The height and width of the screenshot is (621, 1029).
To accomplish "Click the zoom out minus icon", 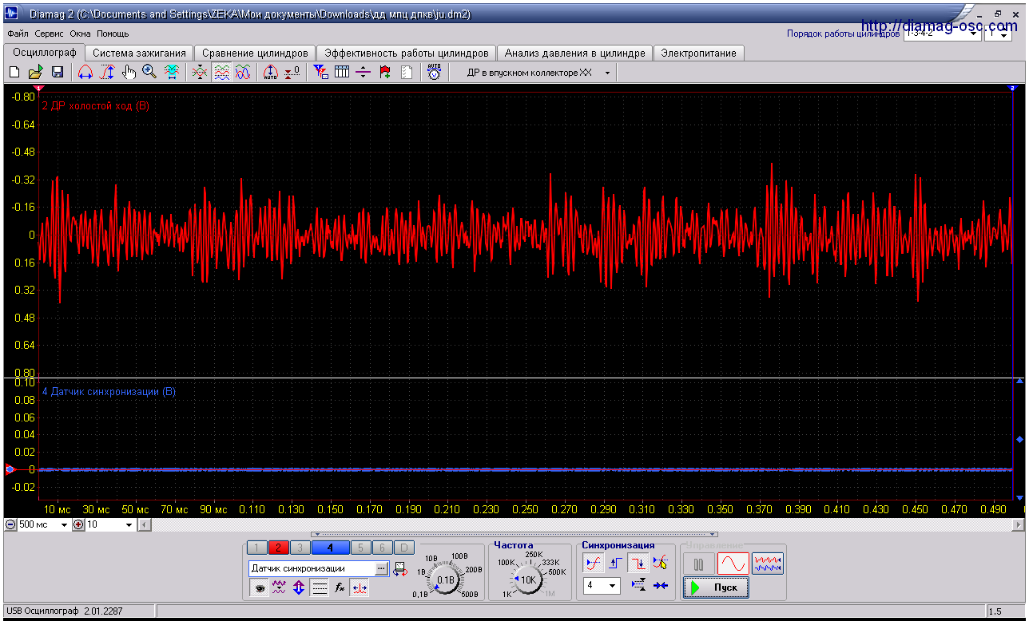I will (10, 524).
